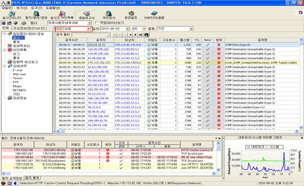Open the 종류 dropdown
Viewport: 304px width, 186px height.
click(x=191, y=29)
